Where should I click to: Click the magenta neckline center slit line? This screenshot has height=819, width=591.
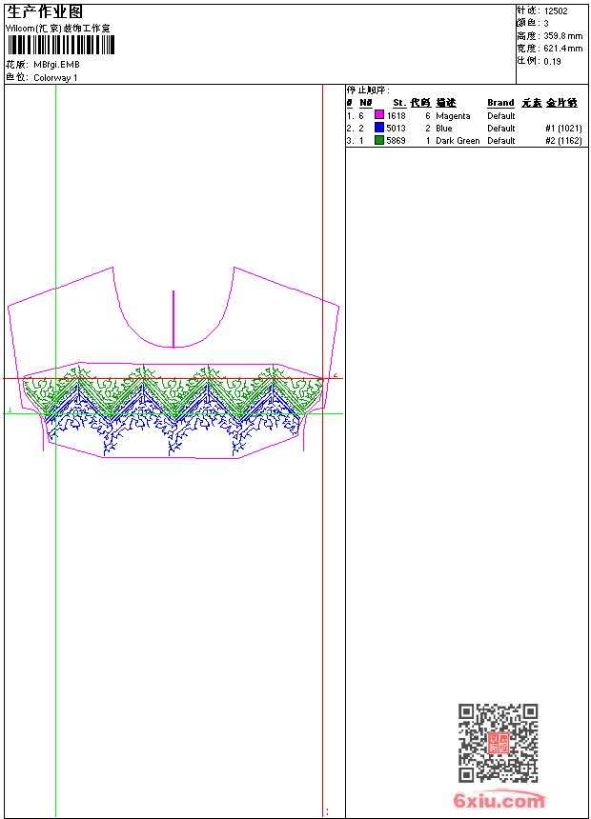coord(173,319)
